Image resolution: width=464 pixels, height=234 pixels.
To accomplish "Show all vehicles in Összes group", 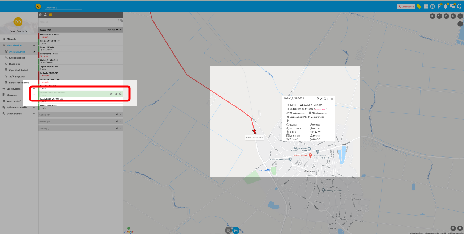I will pyautogui.click(x=110, y=30).
